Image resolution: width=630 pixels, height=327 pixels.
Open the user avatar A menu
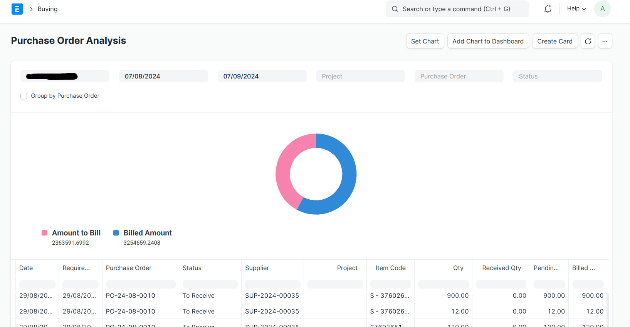pos(603,9)
